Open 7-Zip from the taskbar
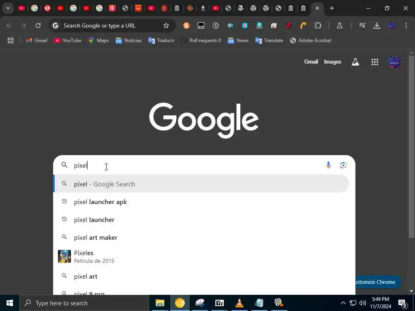Image resolution: width=415 pixels, height=311 pixels. pyautogui.click(x=219, y=303)
